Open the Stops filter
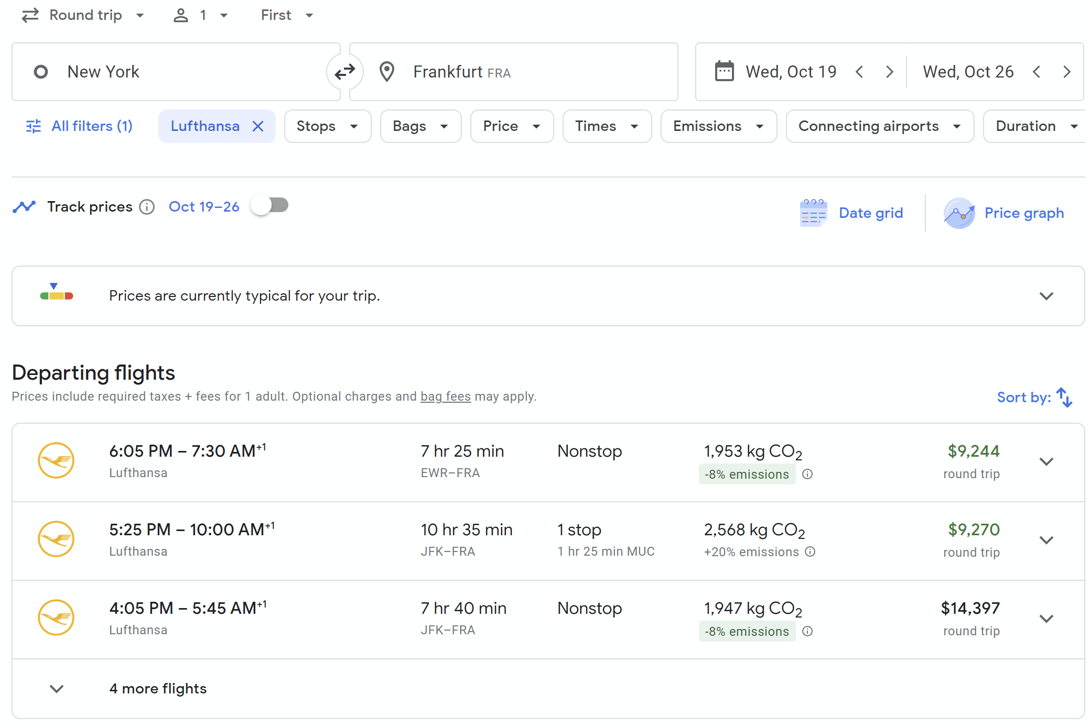The image size is (1090, 728). (327, 126)
